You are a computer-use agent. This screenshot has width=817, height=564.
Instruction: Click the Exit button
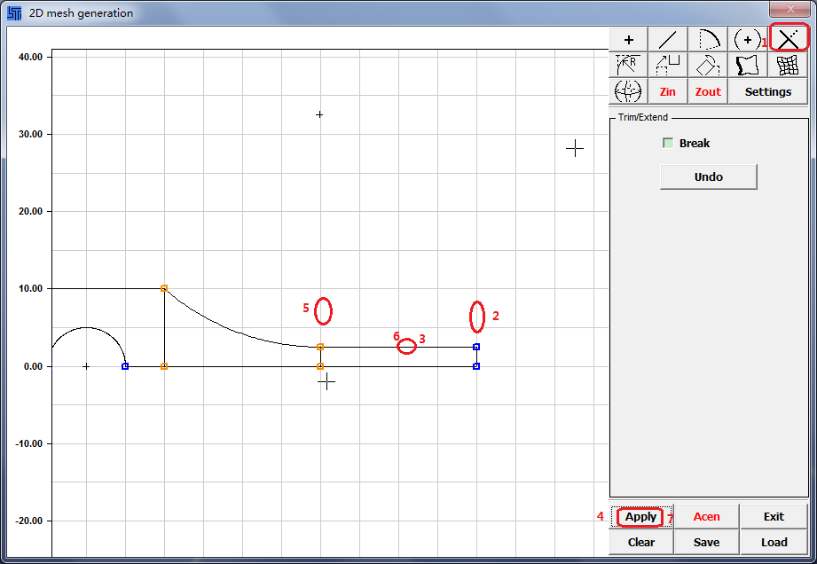click(x=774, y=517)
